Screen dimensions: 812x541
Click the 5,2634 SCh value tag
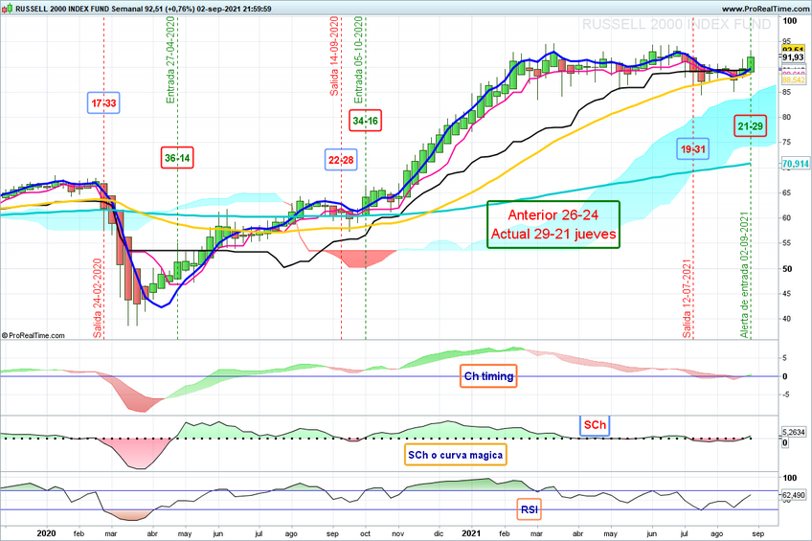(794, 432)
